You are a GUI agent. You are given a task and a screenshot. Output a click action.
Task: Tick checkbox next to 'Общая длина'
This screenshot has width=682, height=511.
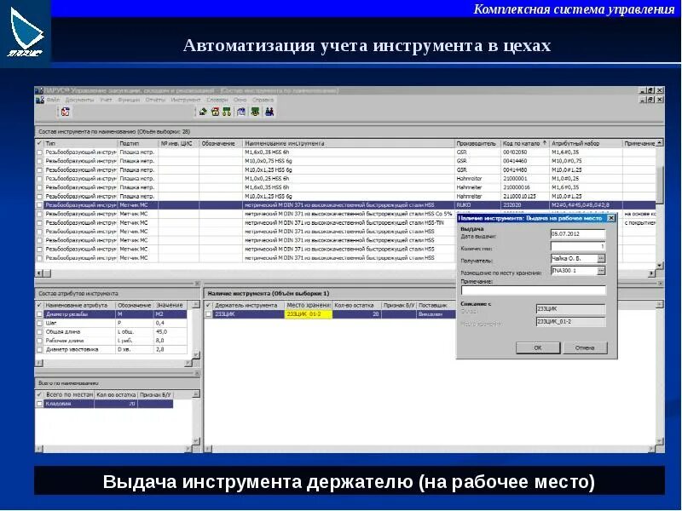click(x=40, y=332)
